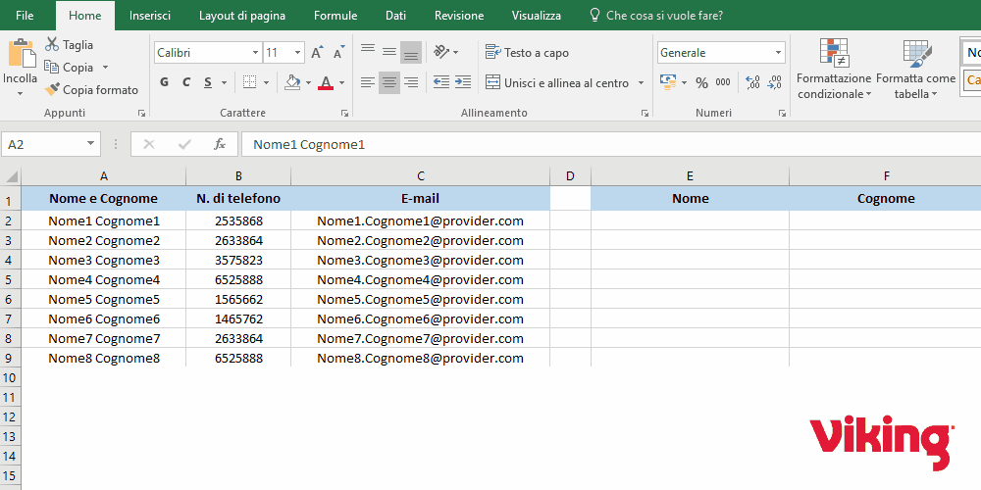This screenshot has height=490, width=981.
Task: Increase font size with large A icon
Action: (x=317, y=53)
